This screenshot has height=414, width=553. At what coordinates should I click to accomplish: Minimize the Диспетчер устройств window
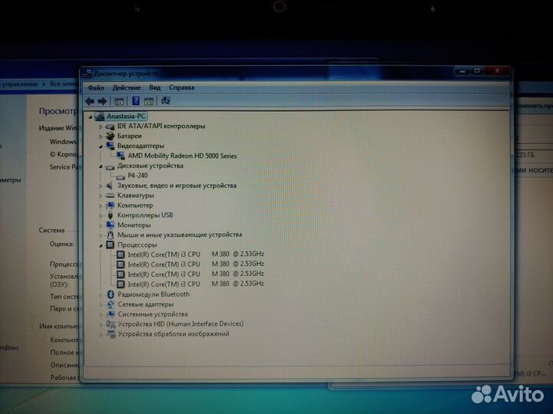[462, 71]
